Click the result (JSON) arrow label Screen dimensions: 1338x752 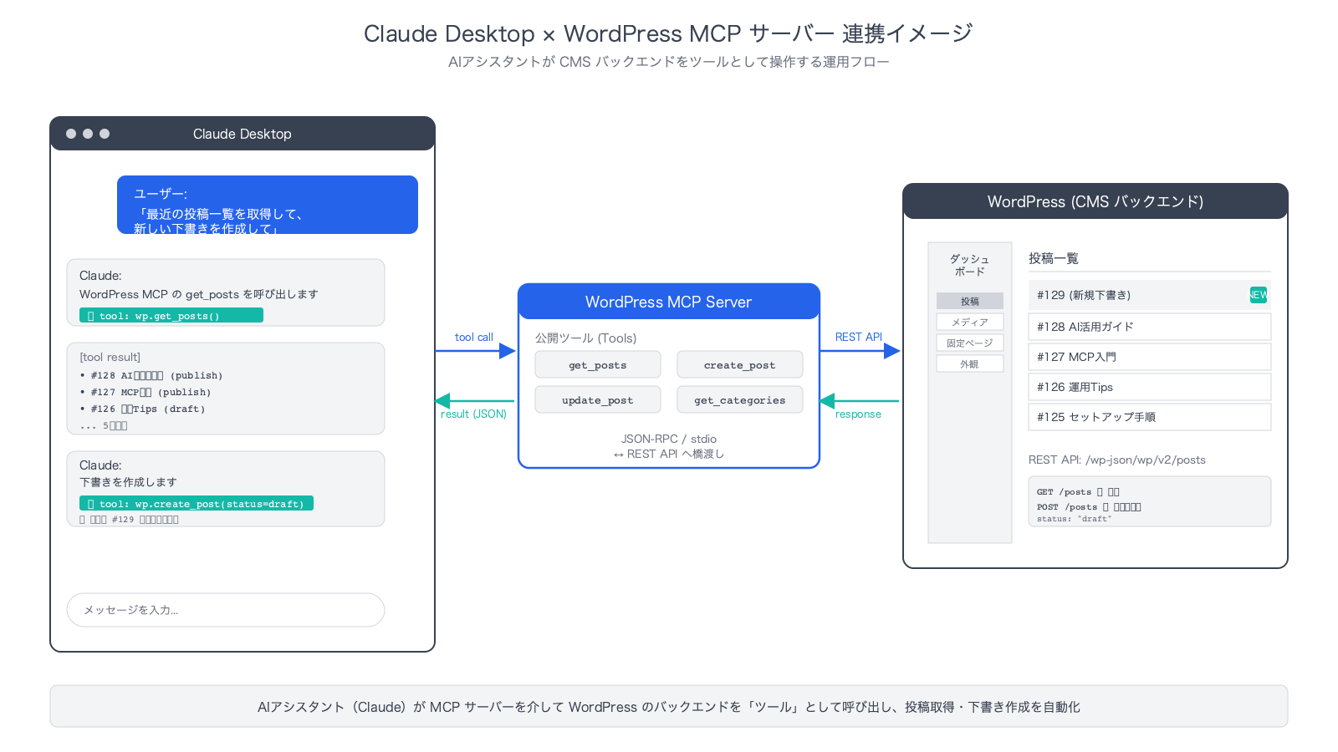474,414
